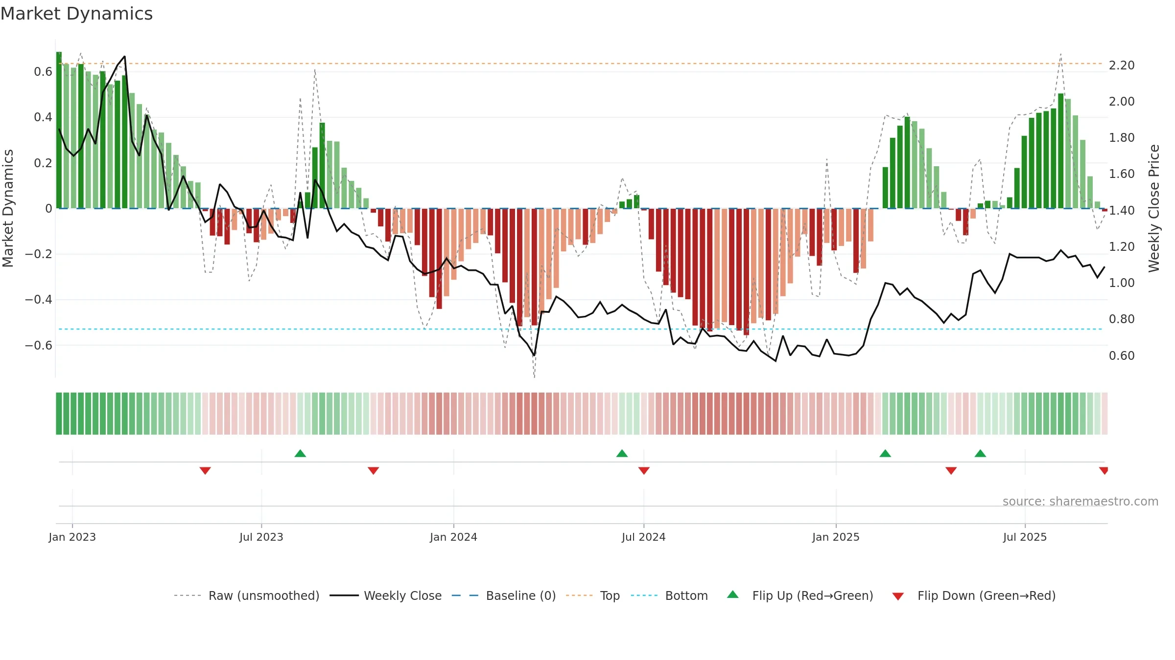The image size is (1175, 660).
Task: Click the Market Dynamics y-axis title
Action: click(8, 208)
